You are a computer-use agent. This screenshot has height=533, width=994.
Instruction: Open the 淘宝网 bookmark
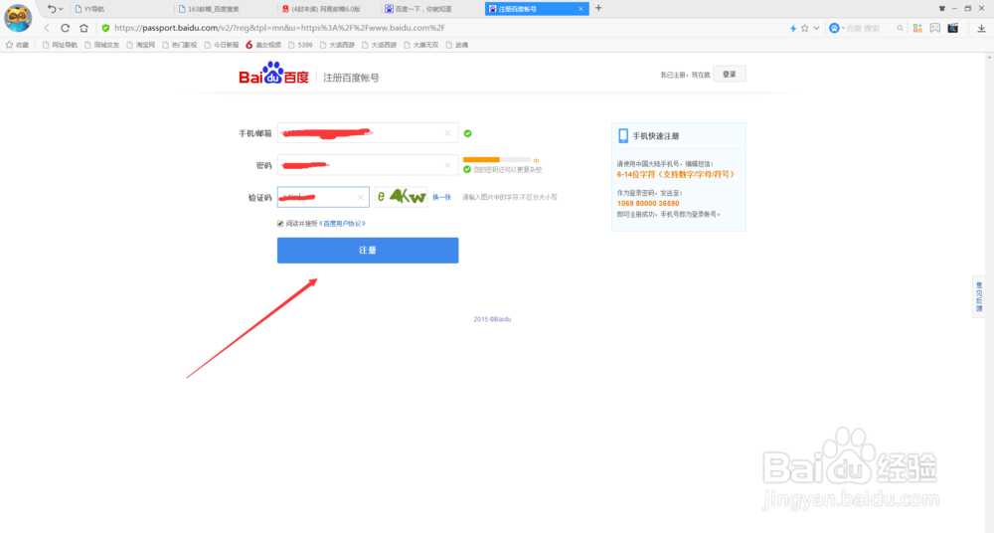141,45
